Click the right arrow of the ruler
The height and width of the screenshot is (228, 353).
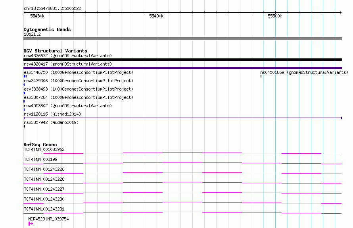(x=340, y=13)
